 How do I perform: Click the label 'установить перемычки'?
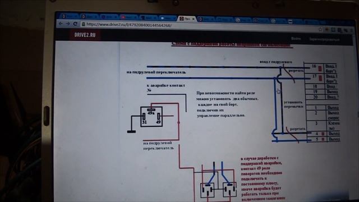[x=293, y=104]
